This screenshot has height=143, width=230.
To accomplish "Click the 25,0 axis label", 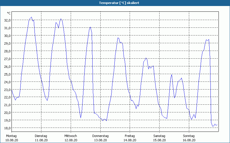I will 7,74.
